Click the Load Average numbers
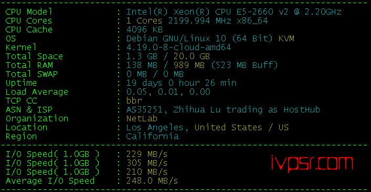 point(168,92)
